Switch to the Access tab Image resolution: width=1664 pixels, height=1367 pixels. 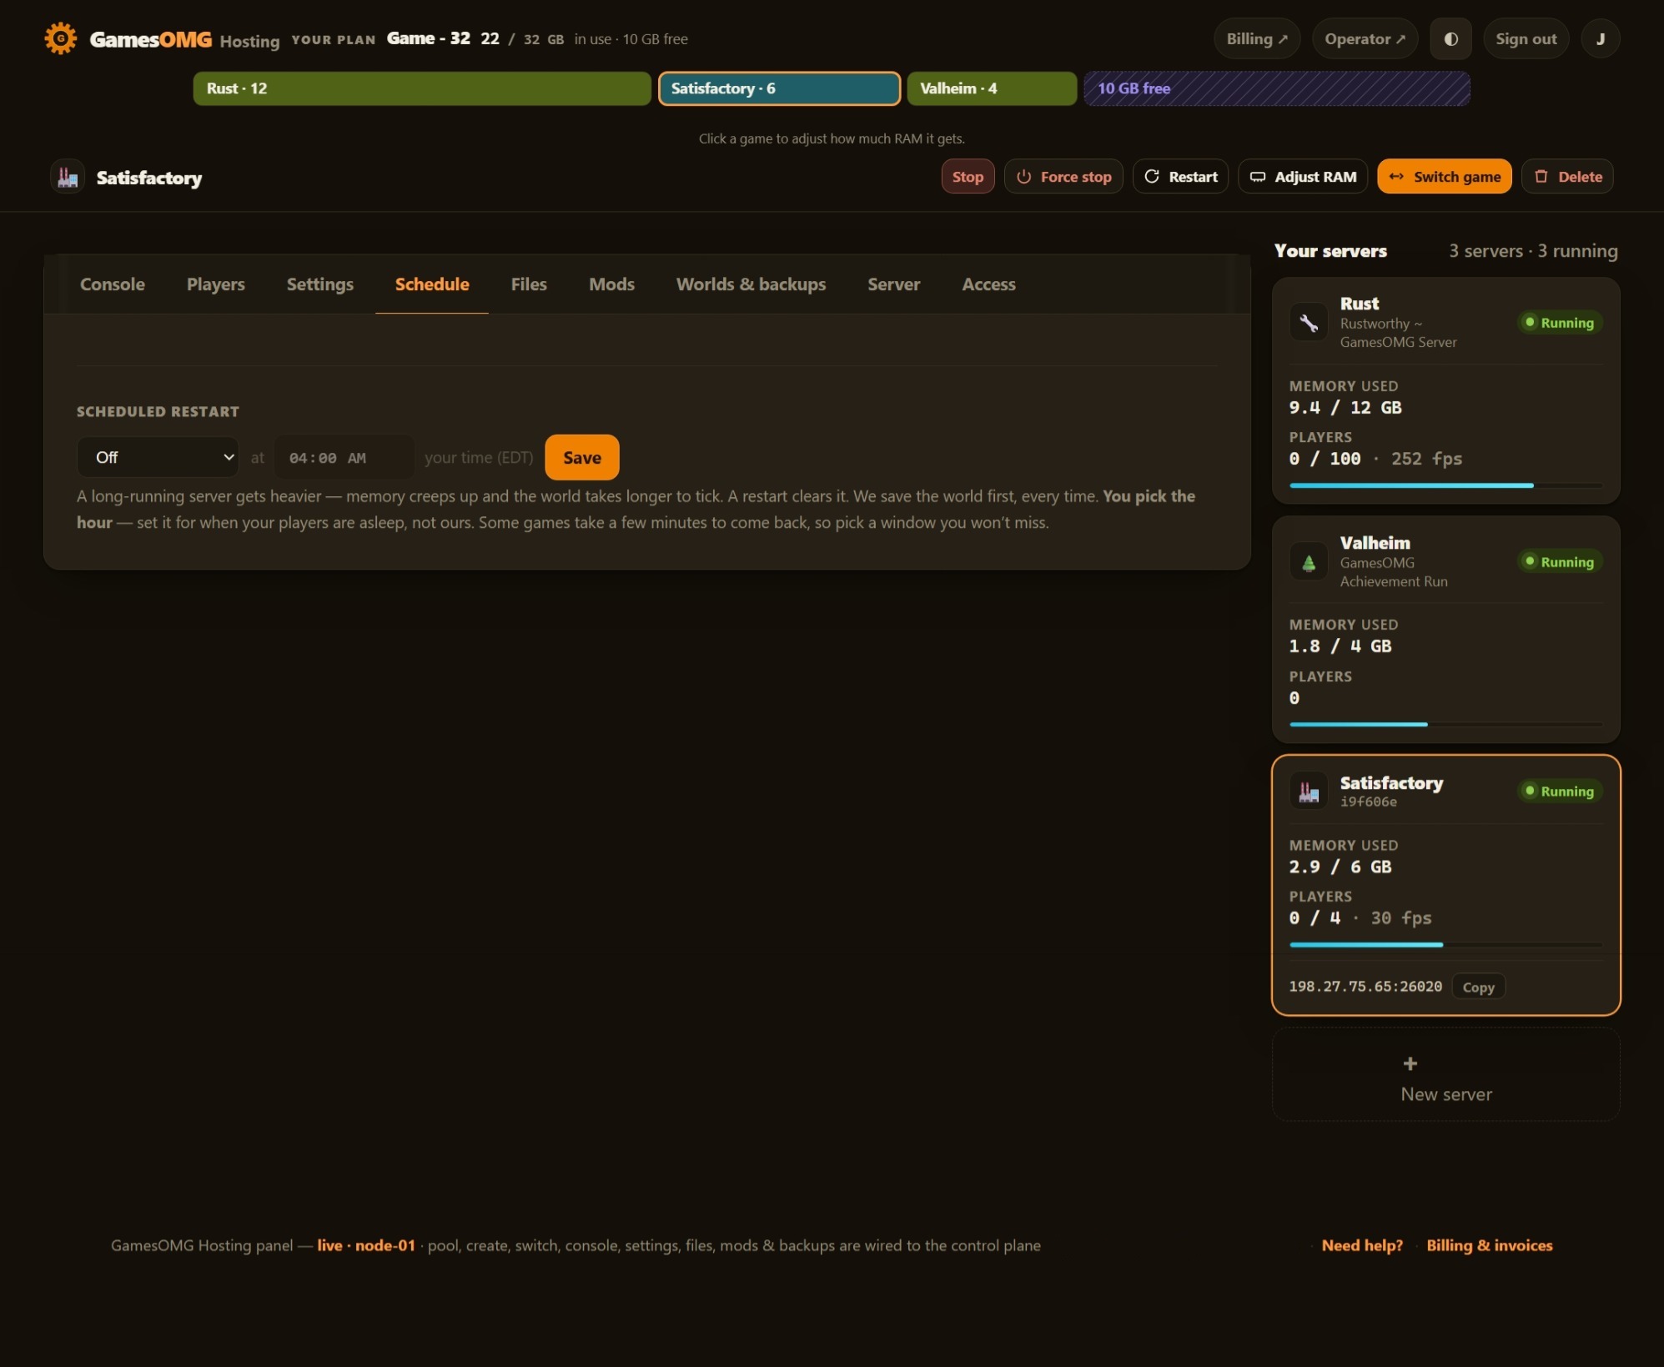[988, 284]
